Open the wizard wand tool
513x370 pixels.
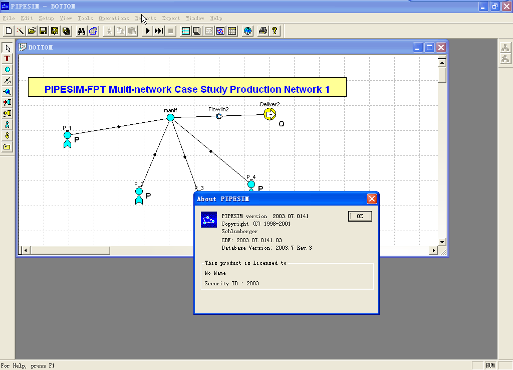click(x=20, y=31)
